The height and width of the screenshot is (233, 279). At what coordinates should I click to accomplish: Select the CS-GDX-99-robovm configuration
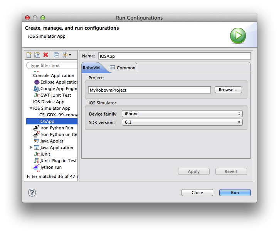click(x=58, y=115)
